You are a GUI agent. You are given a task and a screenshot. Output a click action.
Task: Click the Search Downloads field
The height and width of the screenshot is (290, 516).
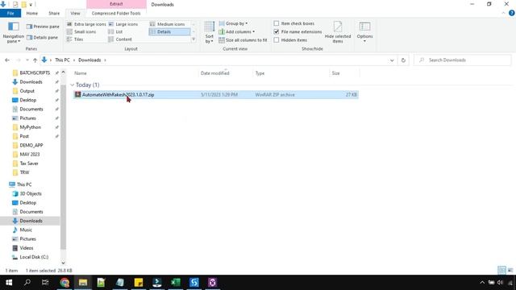[x=462, y=60]
